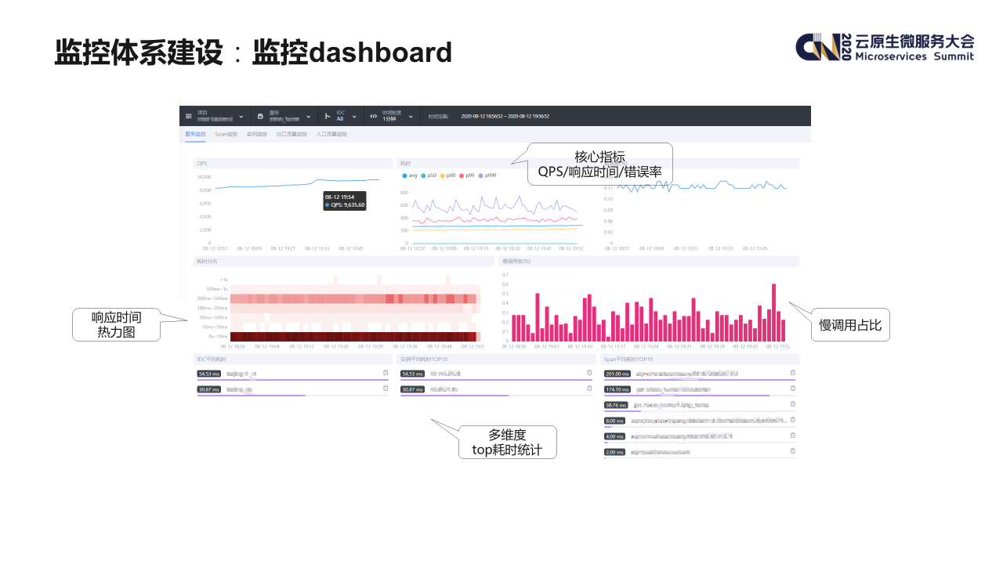This screenshot has height=564, width=1003.
Task: Copy the 174.10 ms span row
Action: (x=793, y=389)
